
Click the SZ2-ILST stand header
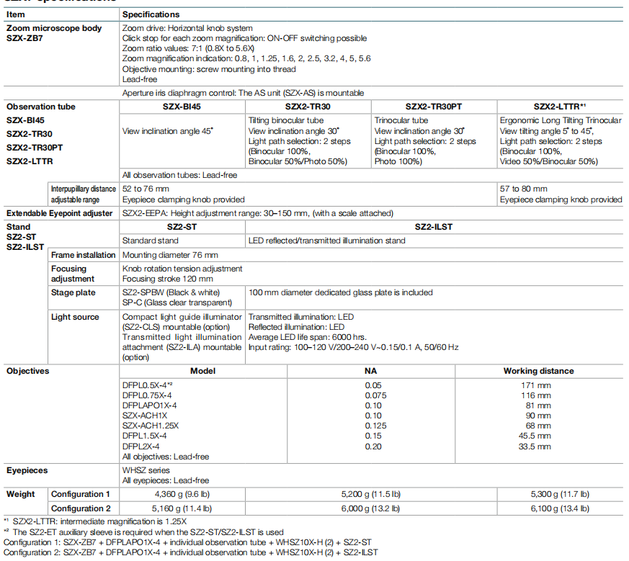coord(434,227)
